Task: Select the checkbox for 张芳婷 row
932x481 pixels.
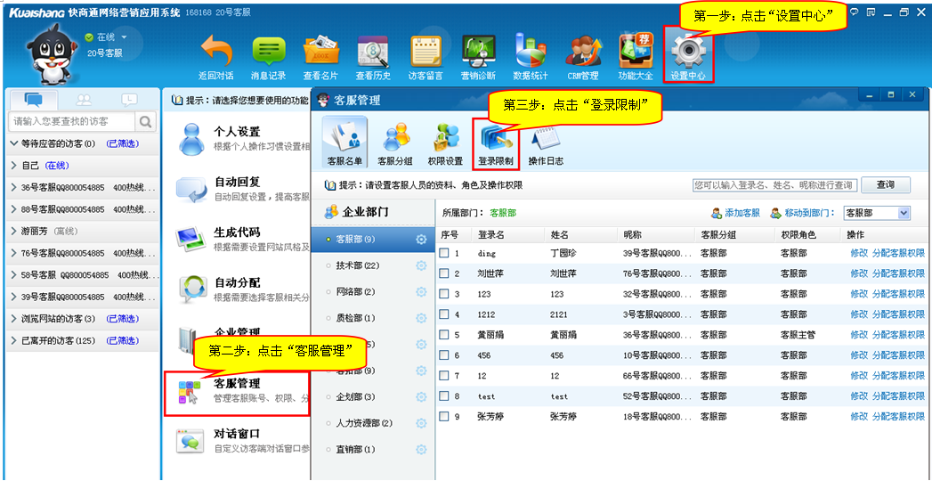Action: (x=444, y=417)
